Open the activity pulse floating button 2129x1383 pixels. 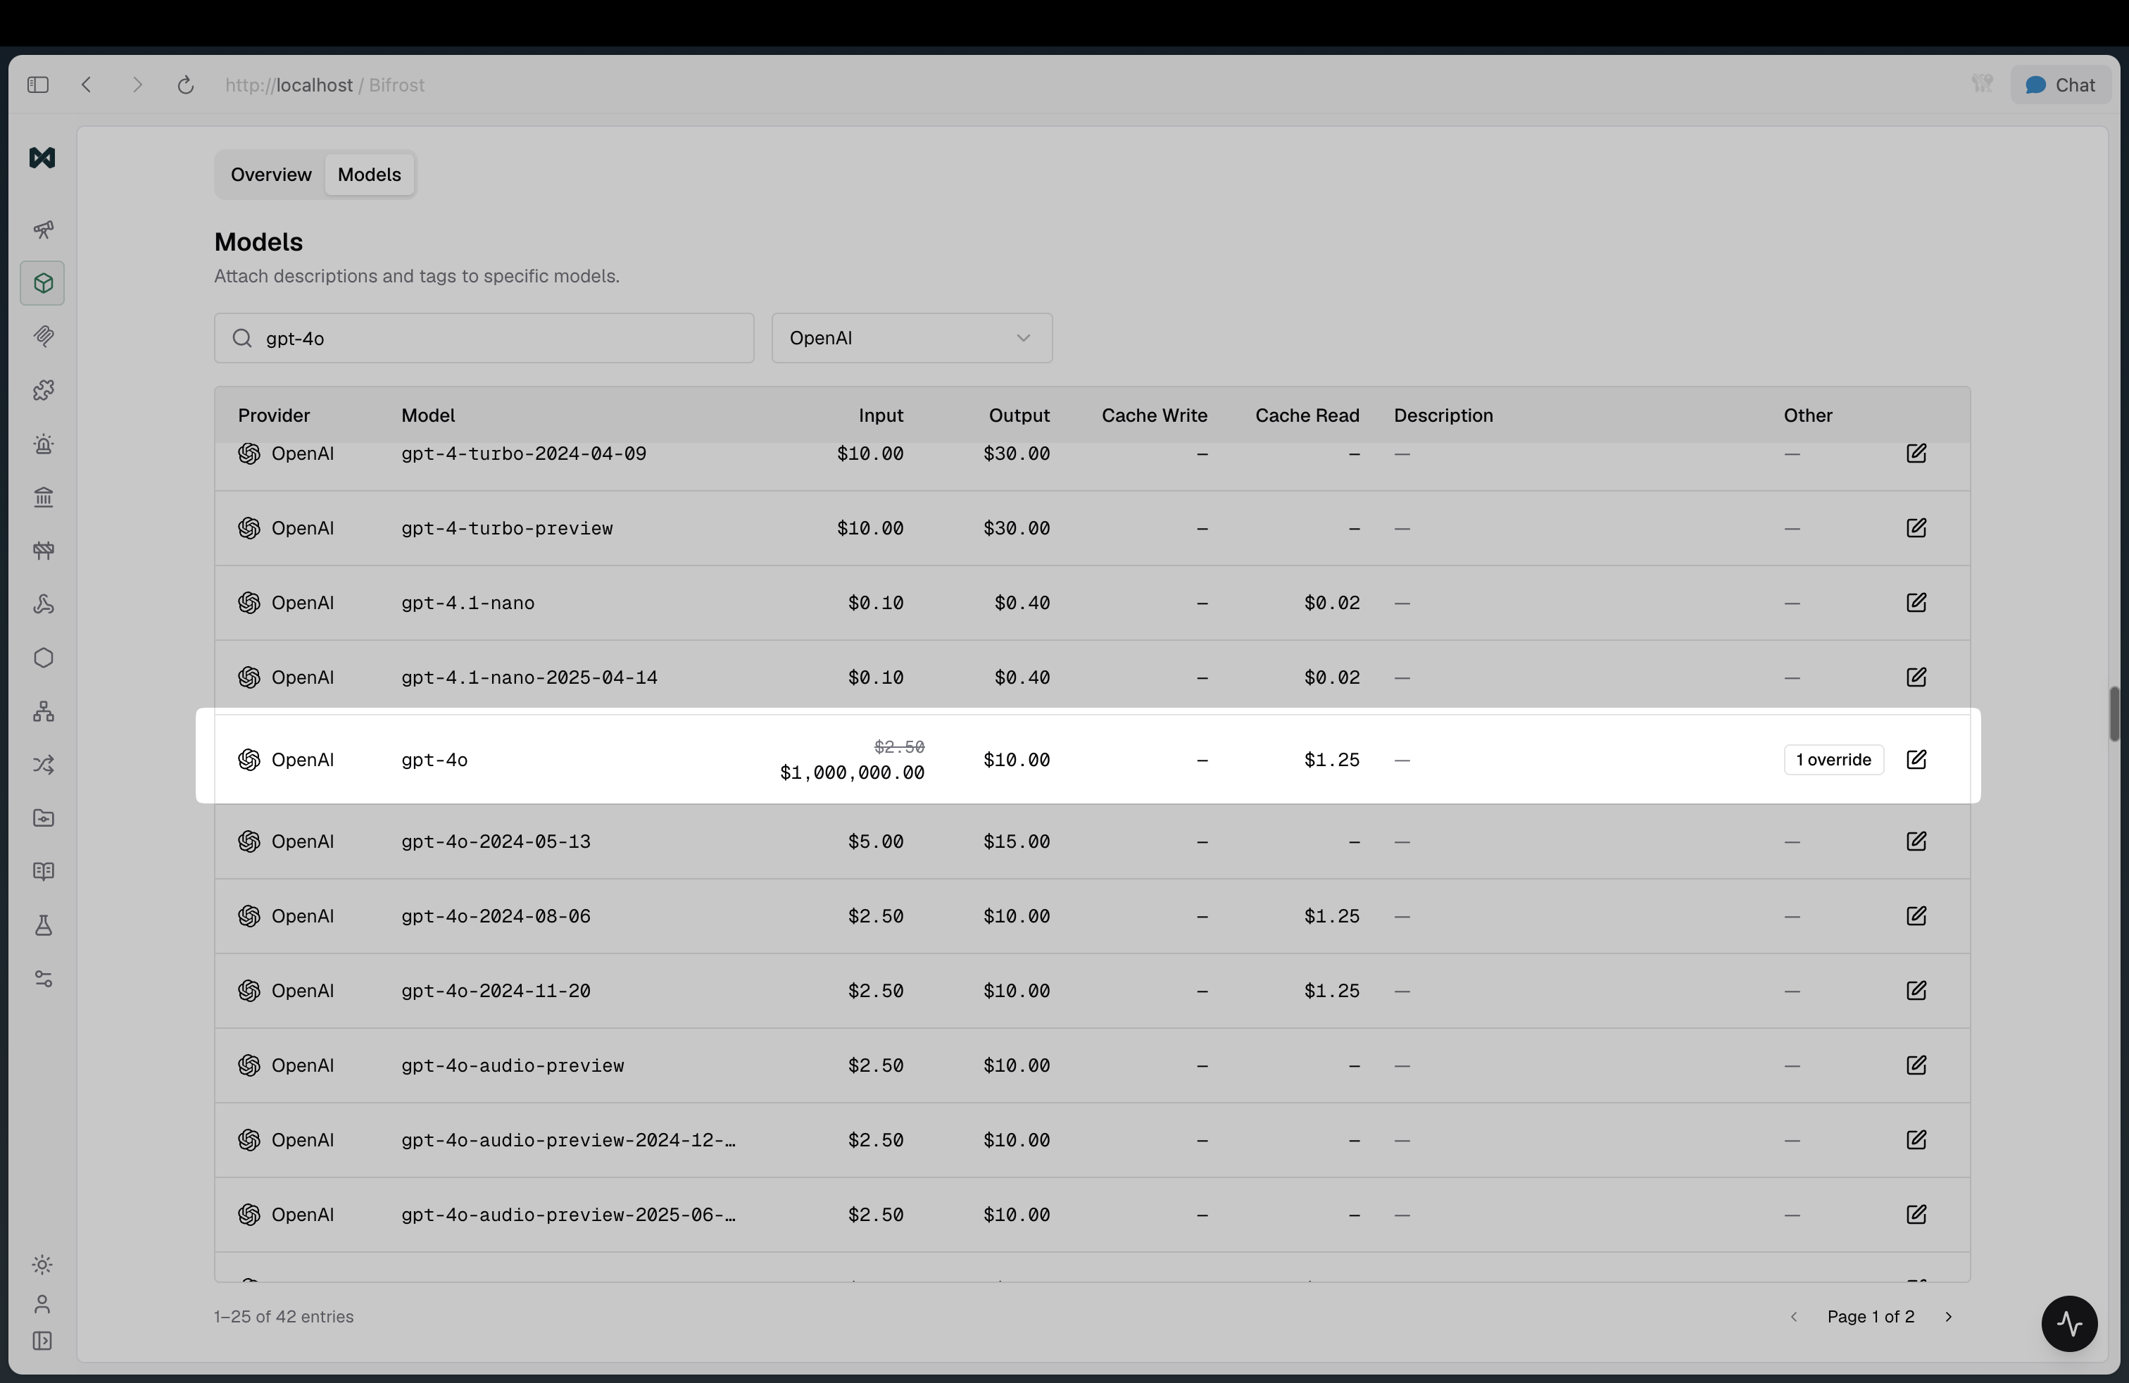coord(2069,1324)
